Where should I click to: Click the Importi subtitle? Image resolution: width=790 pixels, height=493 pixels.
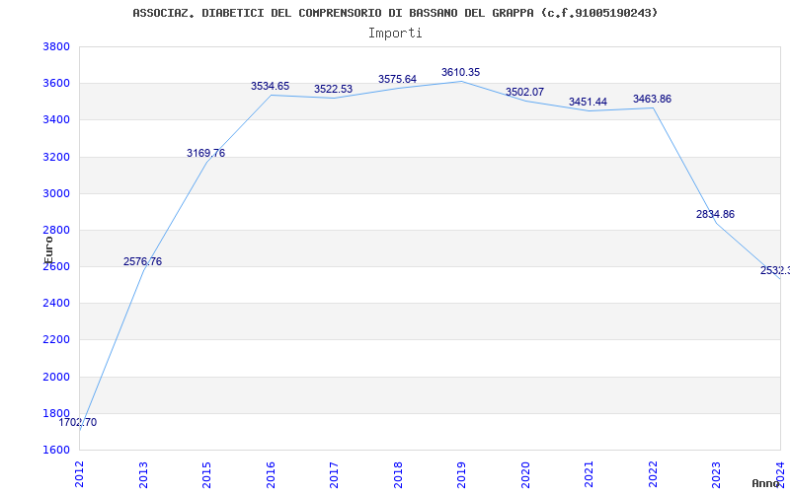point(395,33)
